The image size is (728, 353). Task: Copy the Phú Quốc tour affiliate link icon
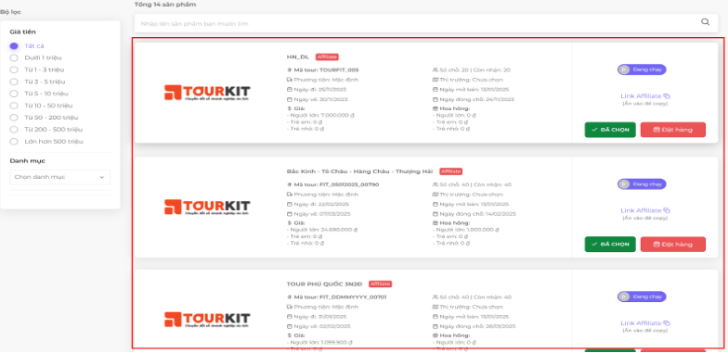click(667, 322)
